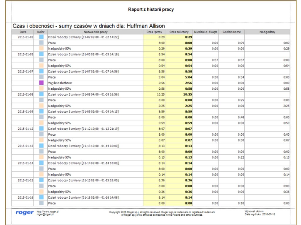This screenshot has height=225, width=301.
Task: Click the Niedziele i święta column header
Action: [205, 32]
